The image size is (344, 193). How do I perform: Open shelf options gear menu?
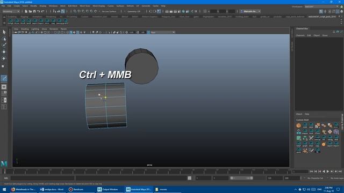4,23
